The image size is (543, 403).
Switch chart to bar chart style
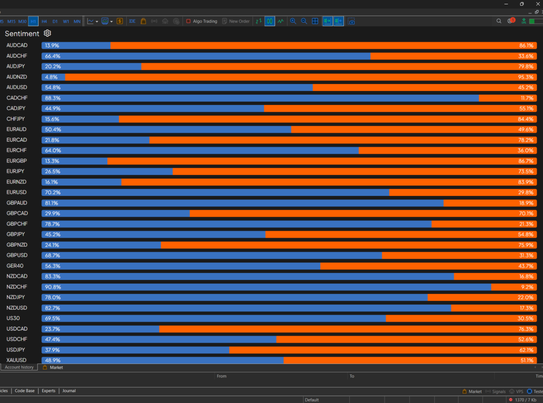point(259,21)
